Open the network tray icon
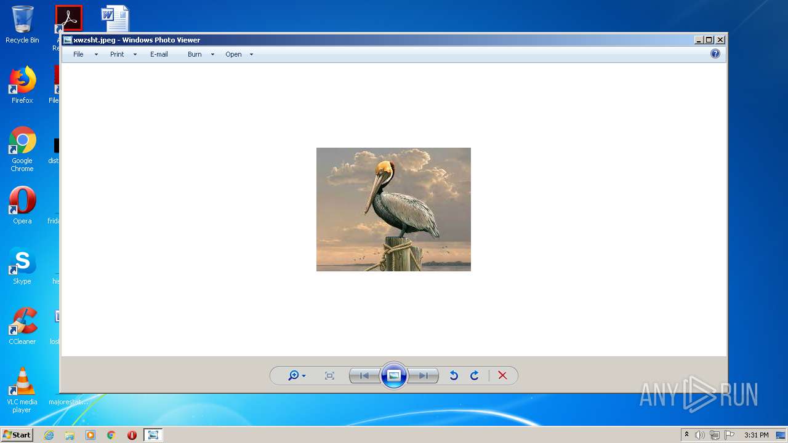Viewport: 788px width, 443px height. (715, 435)
